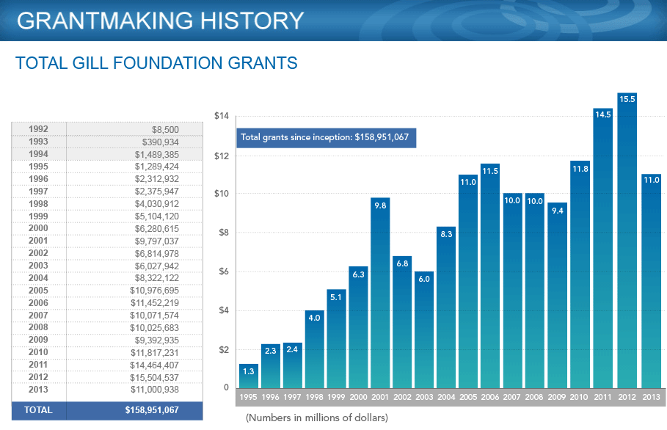The image size is (667, 430).
Task: Click the 6.3 bar label
Action: (x=358, y=274)
